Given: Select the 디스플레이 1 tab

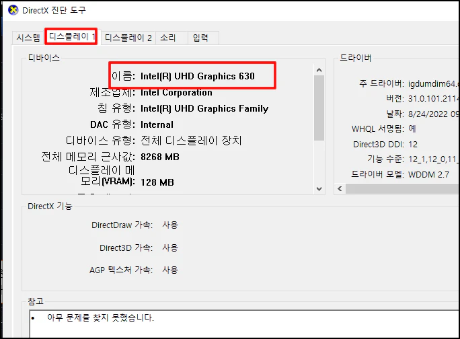Looking at the screenshot, I should [x=71, y=36].
